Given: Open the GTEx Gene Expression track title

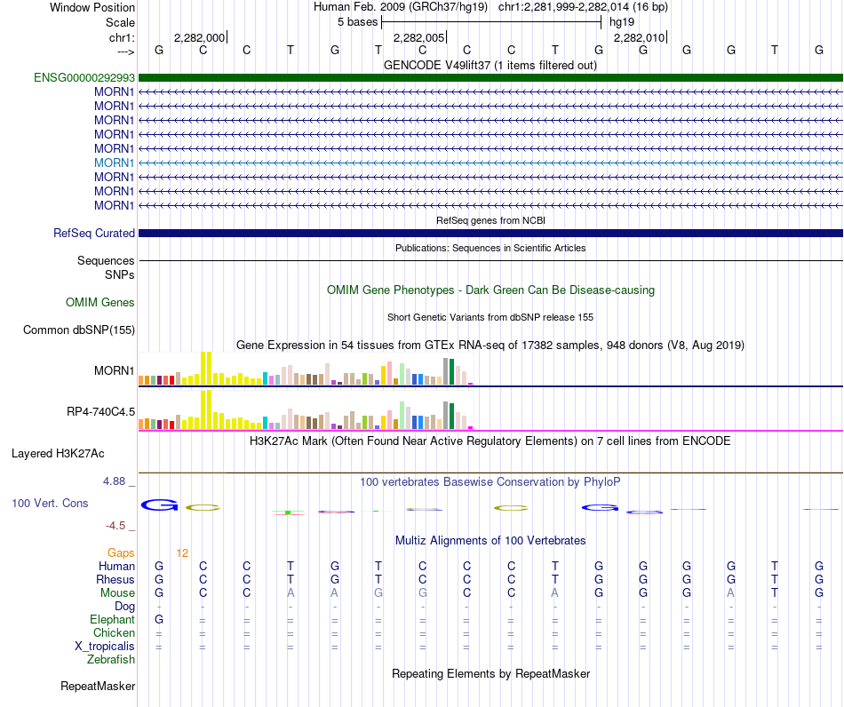Looking at the screenshot, I should (x=490, y=345).
